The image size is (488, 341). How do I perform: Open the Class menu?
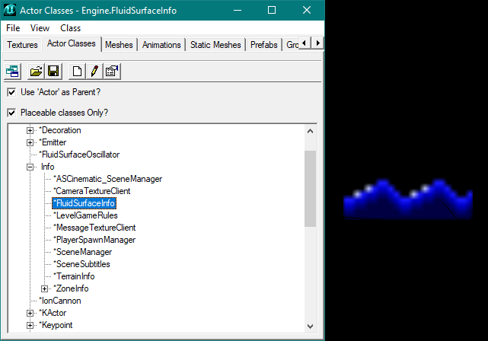coord(70,27)
